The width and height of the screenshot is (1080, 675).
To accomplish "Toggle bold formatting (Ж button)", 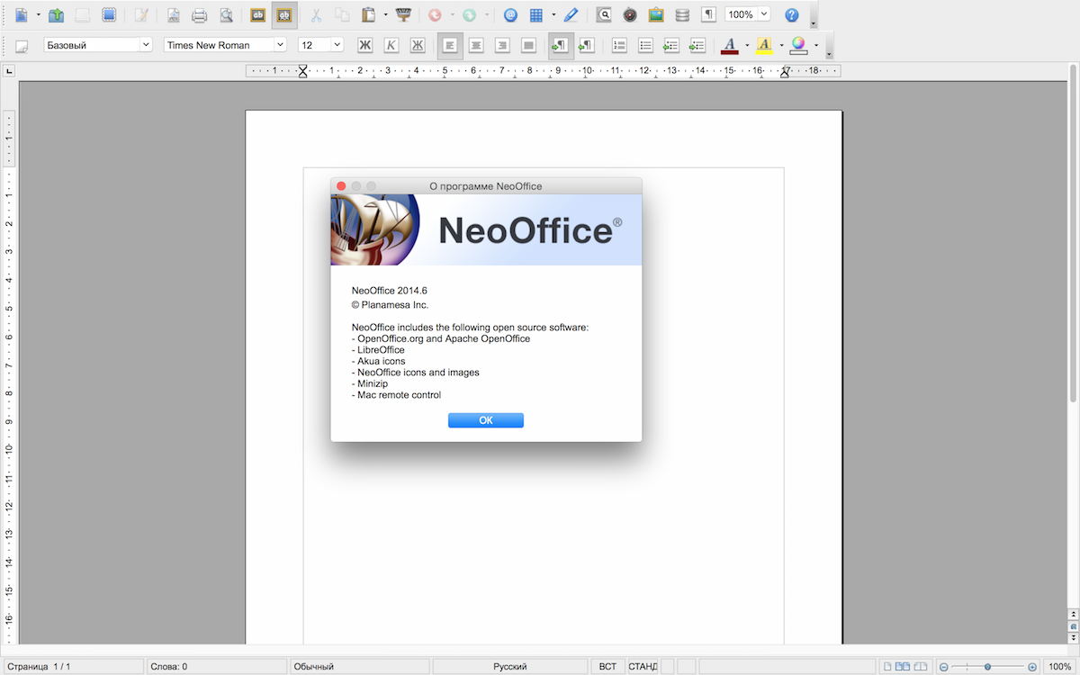I will point(364,45).
